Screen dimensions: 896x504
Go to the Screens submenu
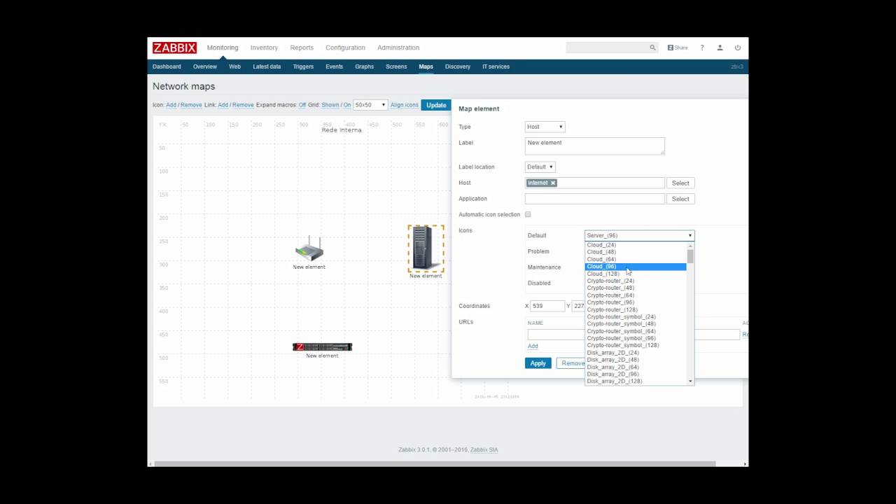396,66
